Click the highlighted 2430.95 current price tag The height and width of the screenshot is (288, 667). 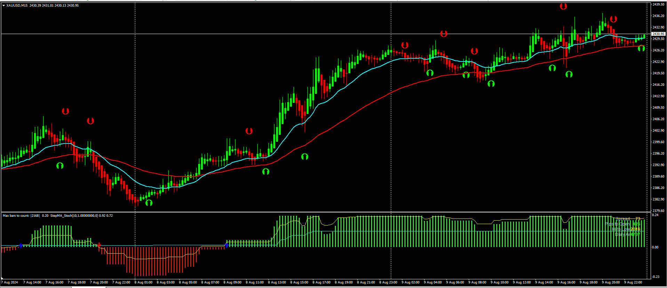point(658,34)
